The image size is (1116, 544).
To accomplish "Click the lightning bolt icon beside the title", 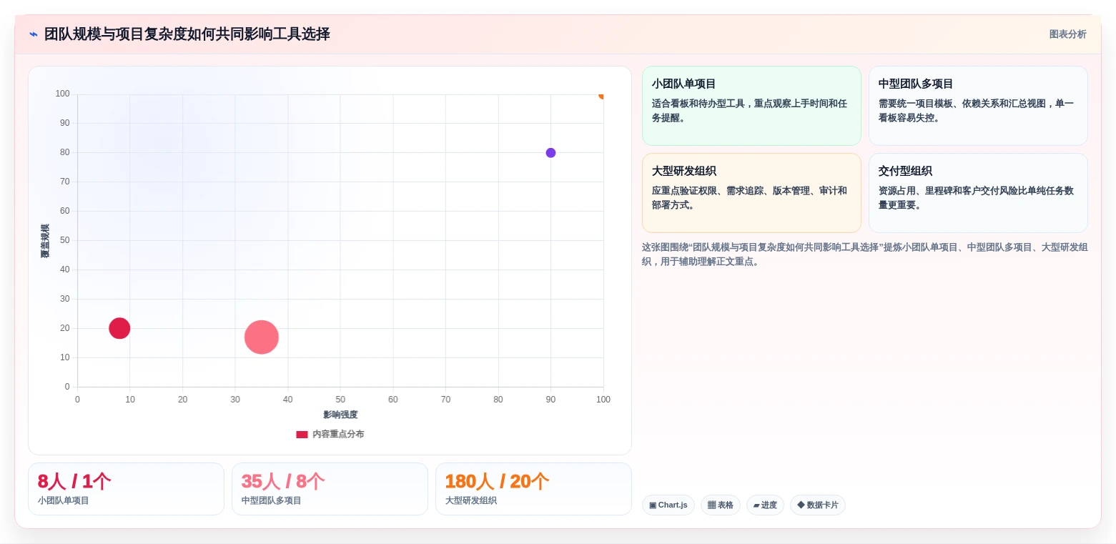I will (34, 34).
